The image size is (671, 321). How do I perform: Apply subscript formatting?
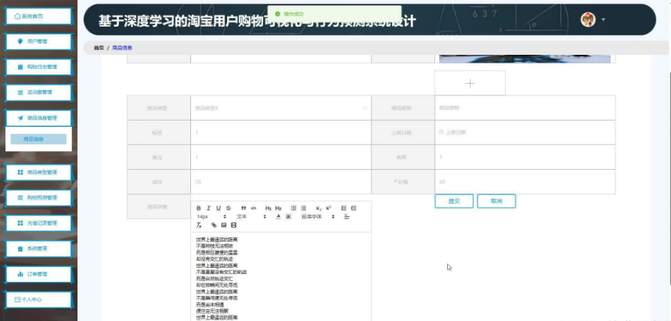[319, 208]
